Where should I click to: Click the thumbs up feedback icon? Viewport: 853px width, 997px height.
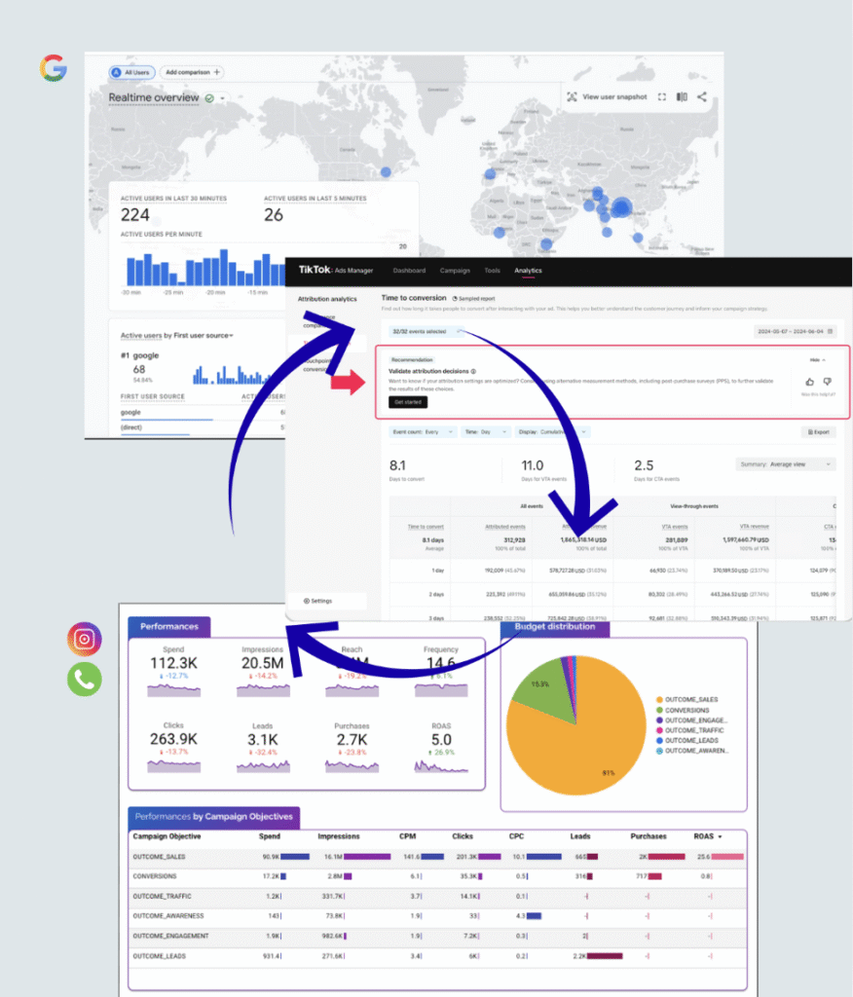click(x=810, y=383)
